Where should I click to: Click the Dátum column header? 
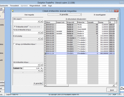(x=51, y=22)
